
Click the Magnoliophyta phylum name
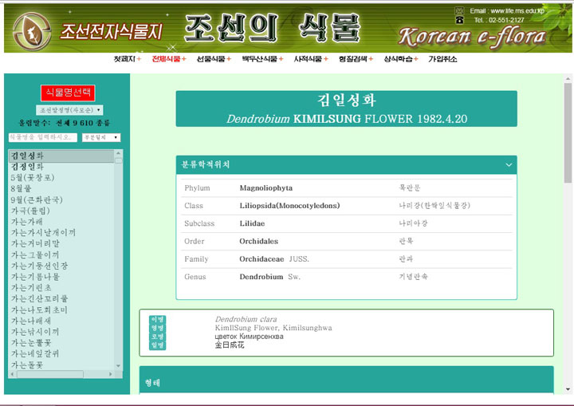pyautogui.click(x=266, y=188)
